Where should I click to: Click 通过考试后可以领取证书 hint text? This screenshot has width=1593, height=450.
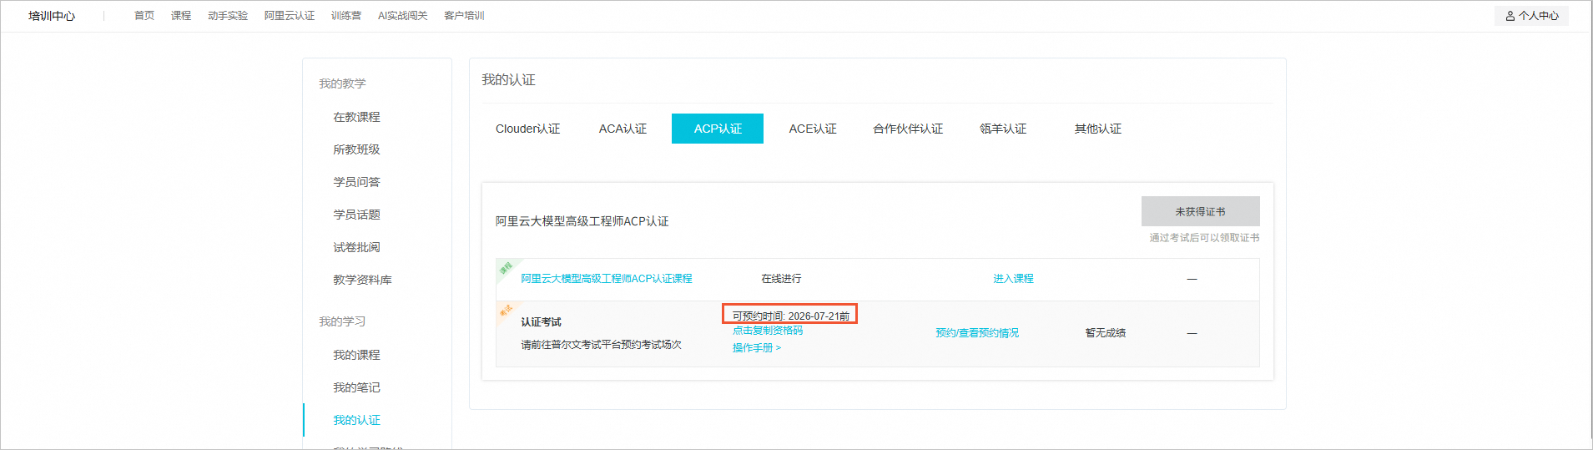coord(1204,238)
